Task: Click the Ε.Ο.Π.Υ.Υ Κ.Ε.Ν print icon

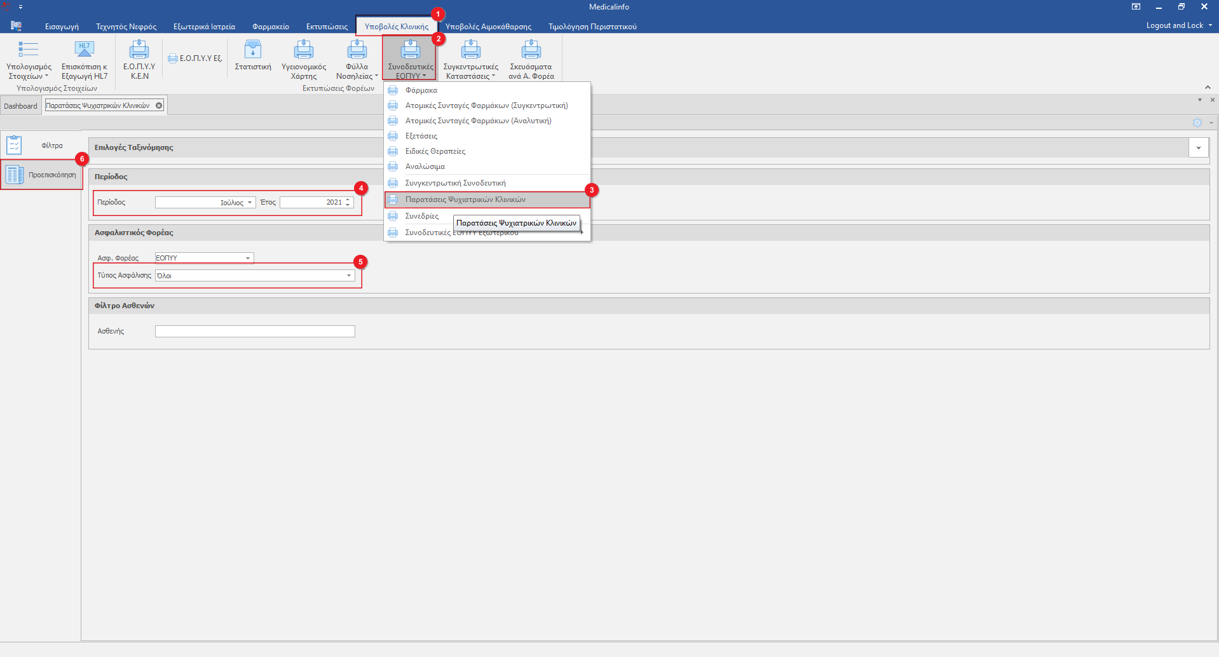Action: click(139, 51)
